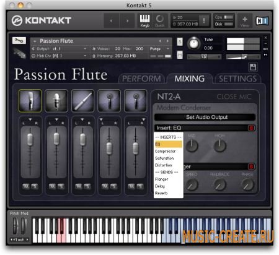The height and width of the screenshot is (255, 279).
Task: Click the EQ HIGH knob
Action: (x=219, y=145)
